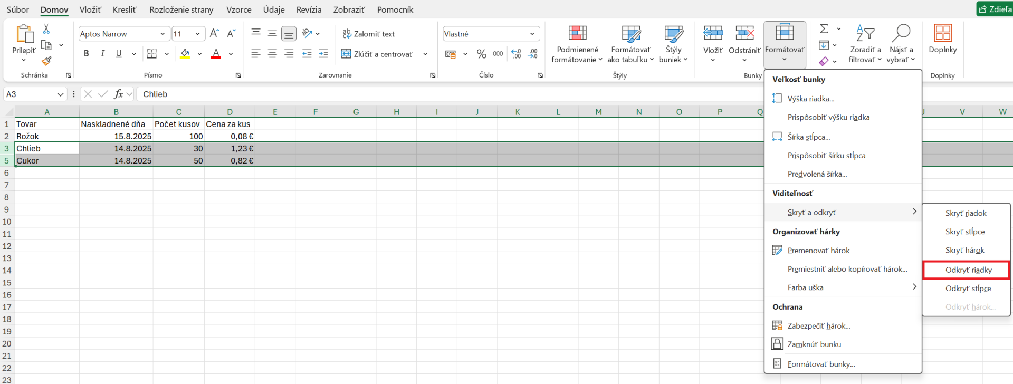Open Písmo dialog launcher

tap(238, 75)
